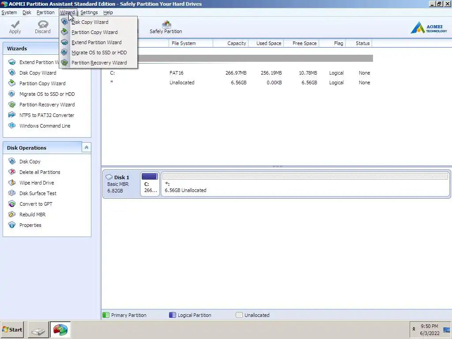Click AOMEI Partition Assistant taskbar button
Image resolution: width=452 pixels, height=339 pixels.
(60, 330)
